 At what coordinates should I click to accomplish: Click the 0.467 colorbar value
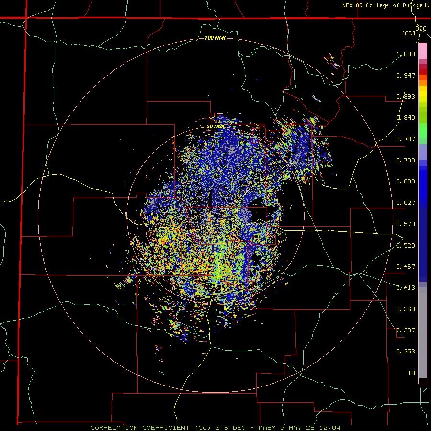point(406,267)
